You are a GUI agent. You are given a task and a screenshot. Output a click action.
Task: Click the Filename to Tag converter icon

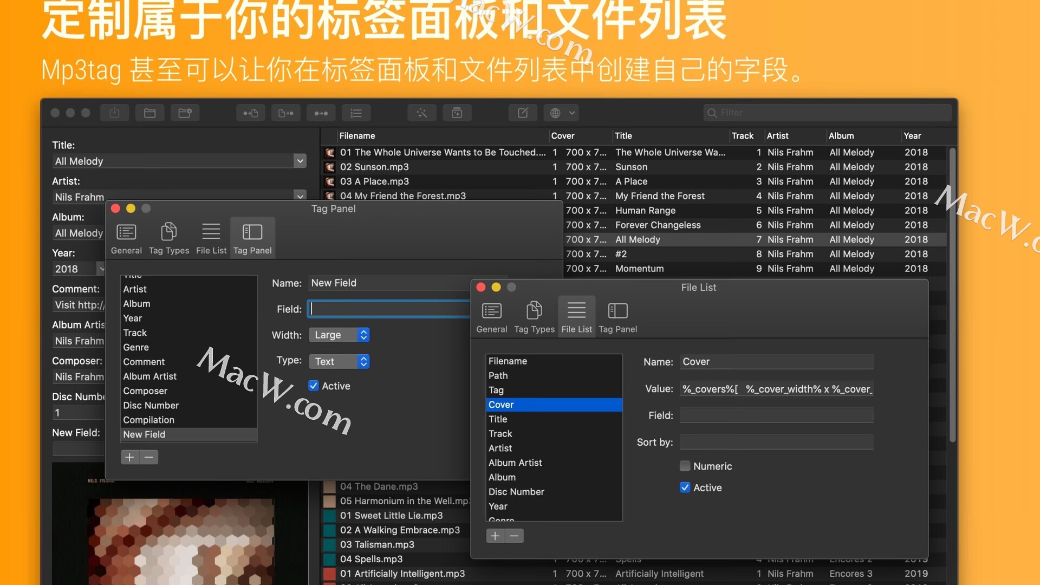[x=286, y=113]
